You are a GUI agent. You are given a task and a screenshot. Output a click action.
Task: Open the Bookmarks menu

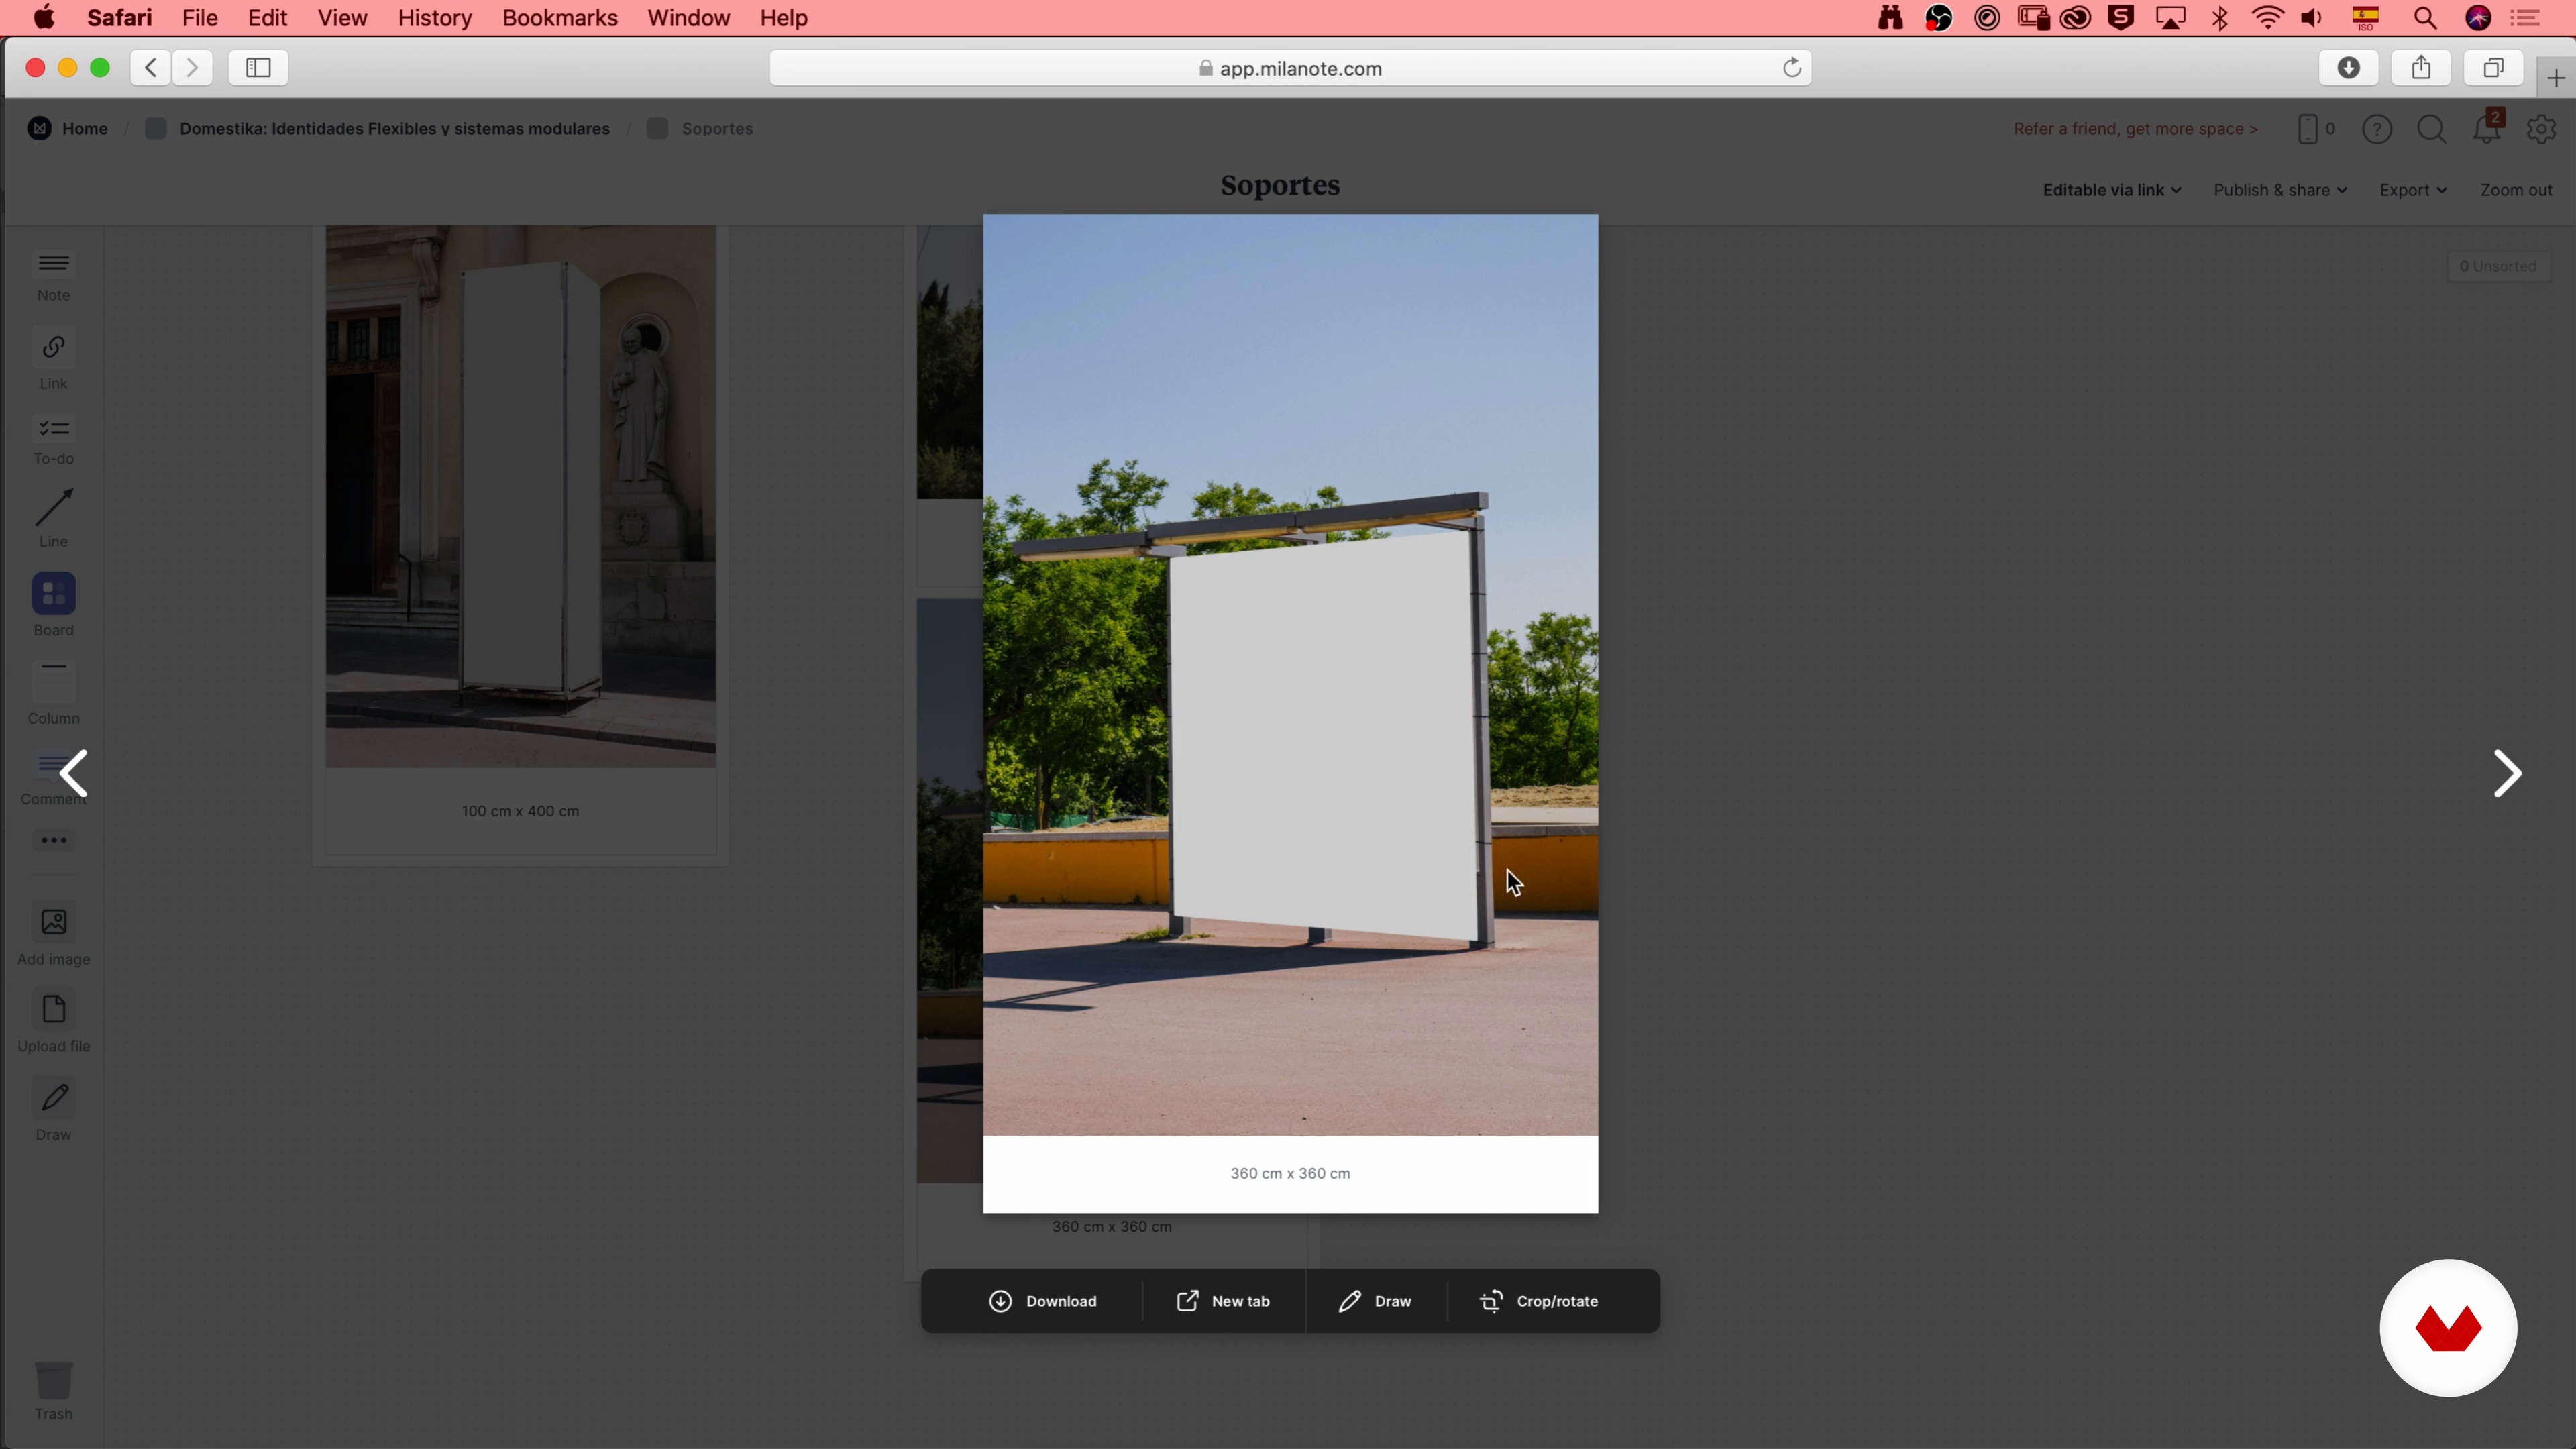560,18
